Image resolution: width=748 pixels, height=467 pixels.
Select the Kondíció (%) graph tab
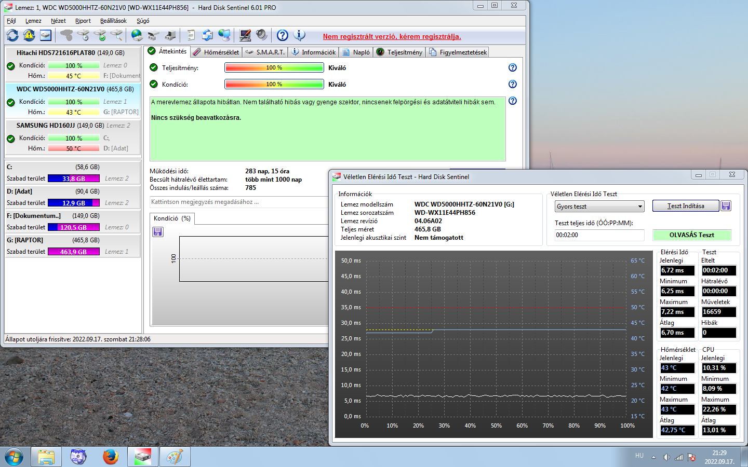(x=172, y=218)
